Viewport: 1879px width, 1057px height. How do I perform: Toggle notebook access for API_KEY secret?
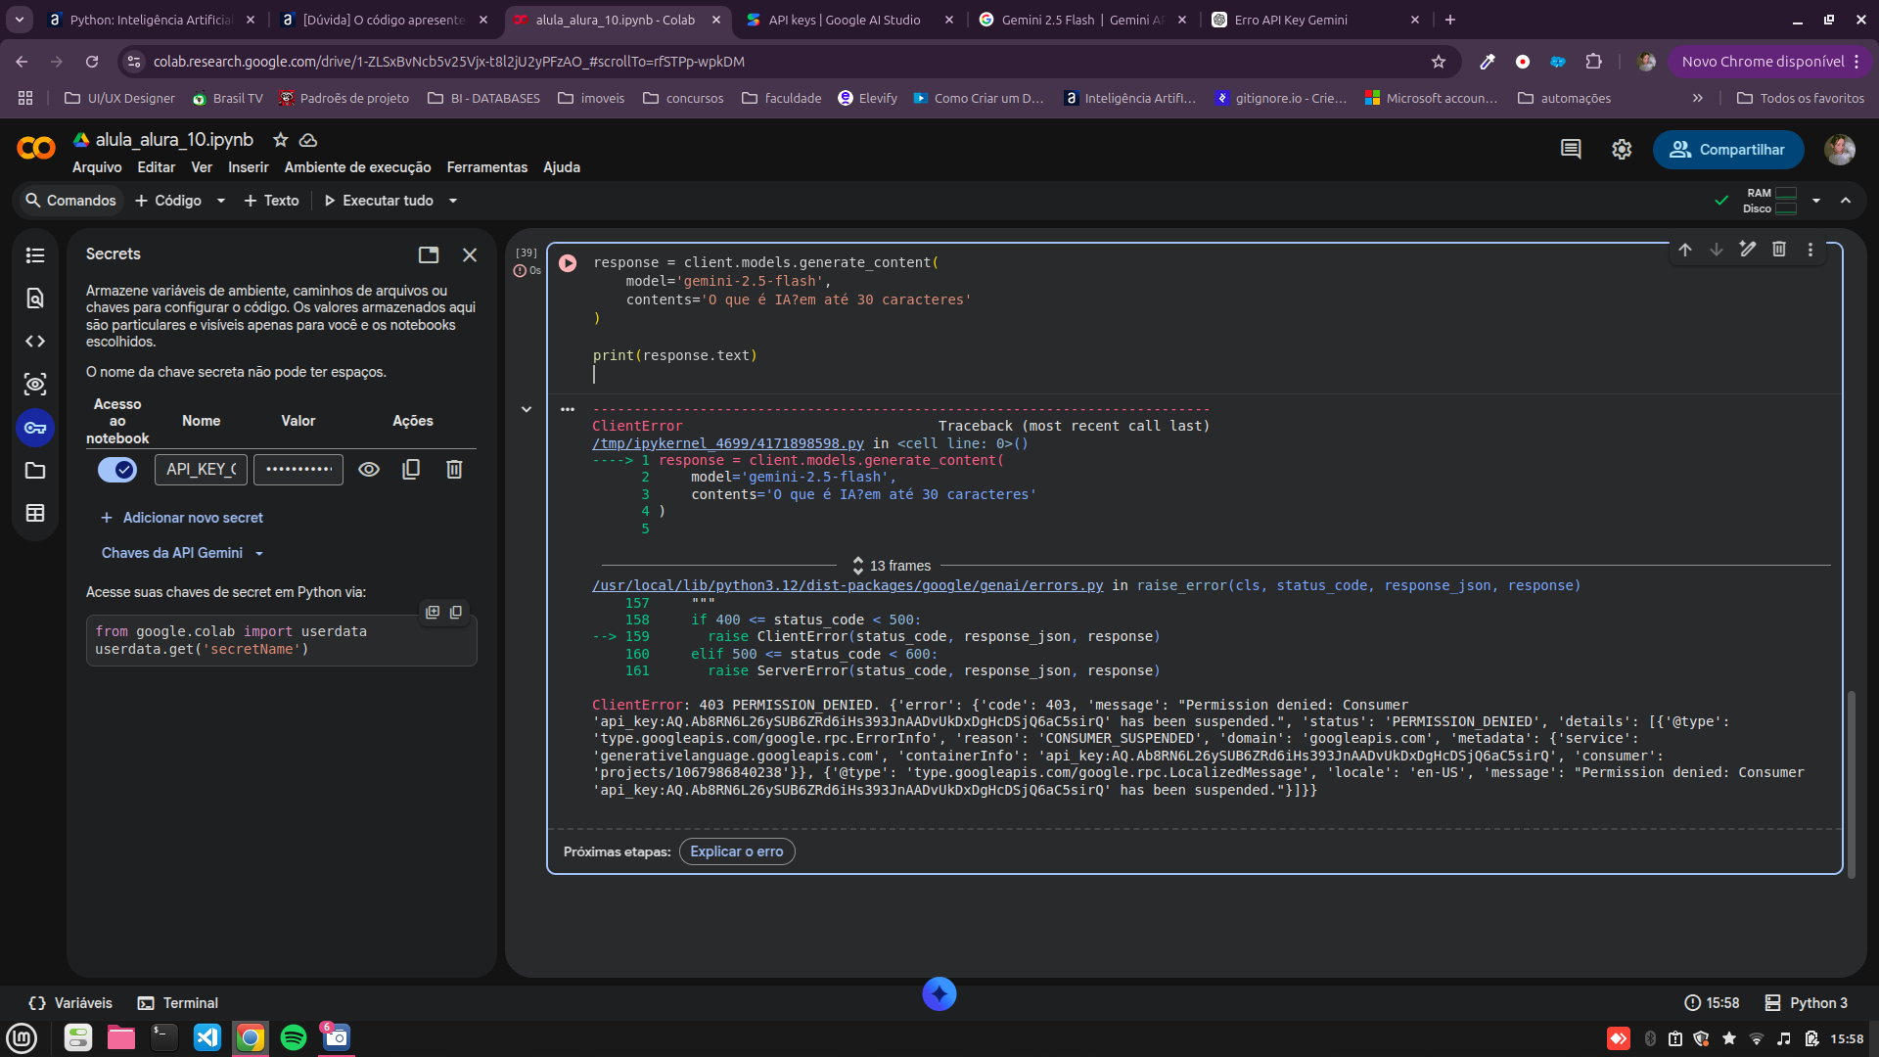pyautogui.click(x=117, y=470)
